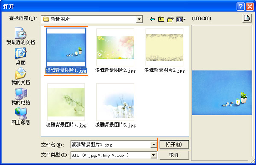Open 网上邻居 shortcut

click(21, 116)
